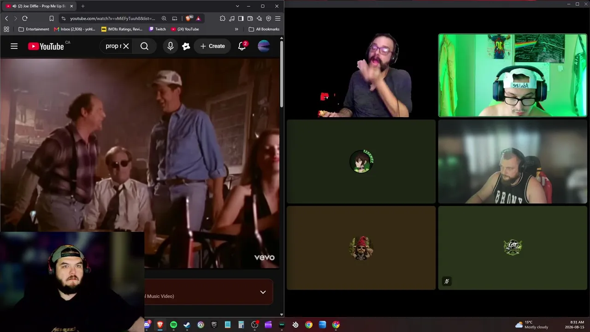The height and width of the screenshot is (332, 590).
Task: Expand the video description chevron
Action: point(263,292)
